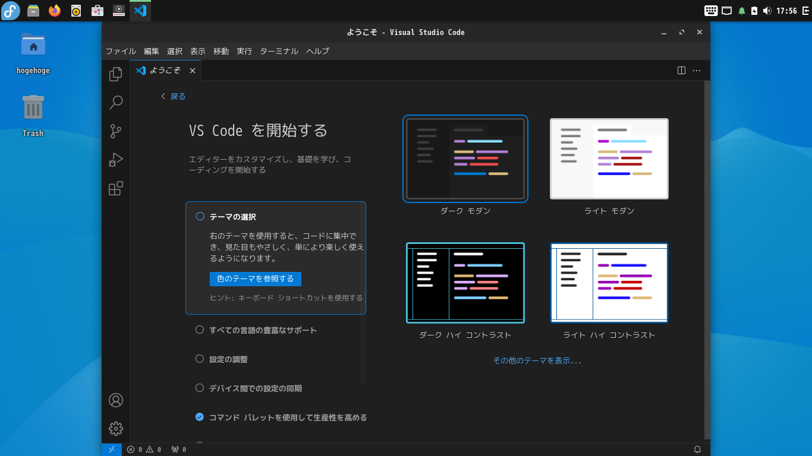Open the Manage gear menu
Viewport: 812px width, 456px height.
(x=116, y=429)
